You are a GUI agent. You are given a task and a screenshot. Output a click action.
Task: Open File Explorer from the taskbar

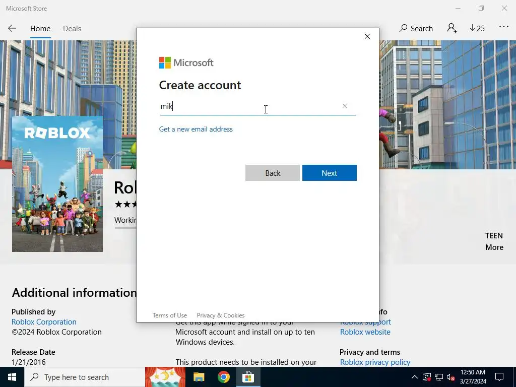199,377
